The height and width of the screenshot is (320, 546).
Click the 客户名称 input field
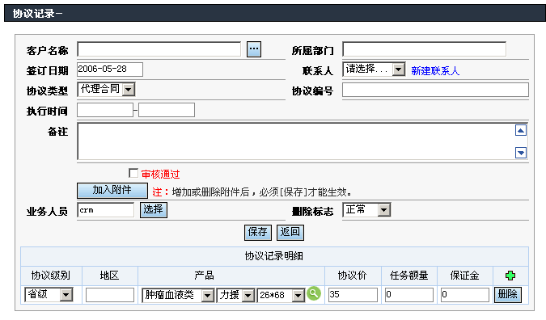159,49
